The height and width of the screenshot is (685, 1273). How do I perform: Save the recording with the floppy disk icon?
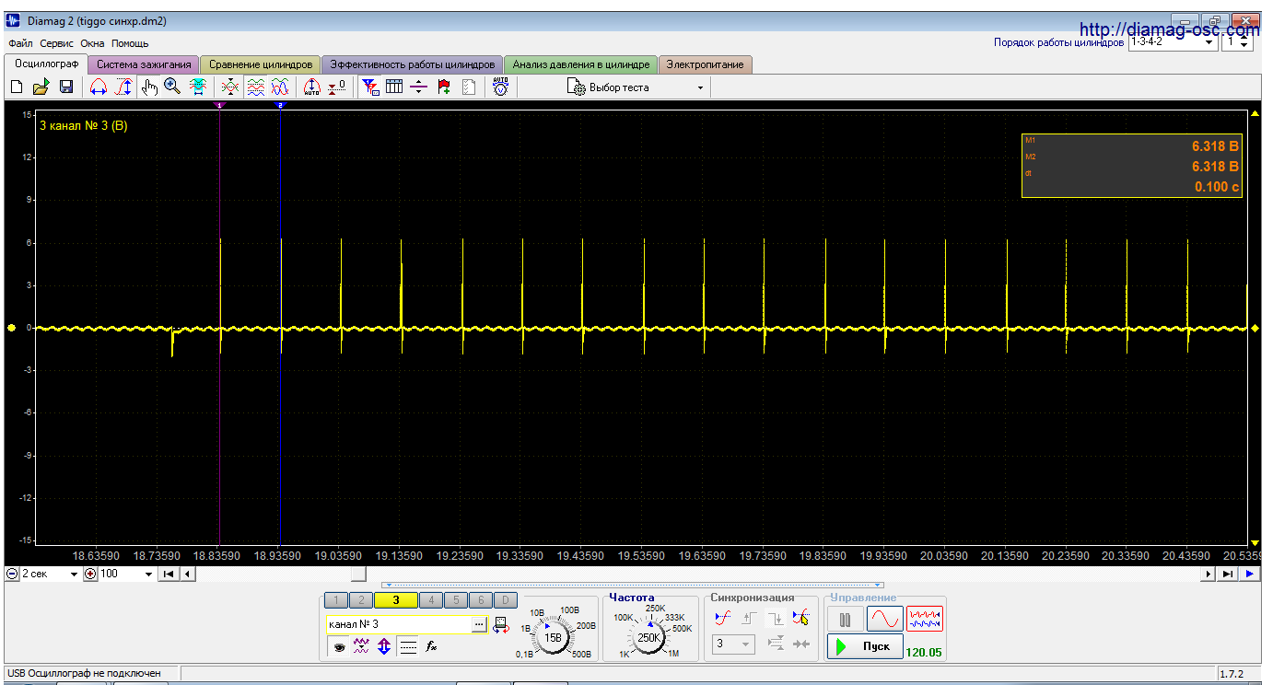[x=66, y=87]
